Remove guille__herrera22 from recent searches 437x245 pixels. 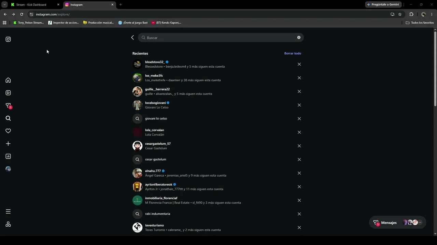pyautogui.click(x=299, y=92)
